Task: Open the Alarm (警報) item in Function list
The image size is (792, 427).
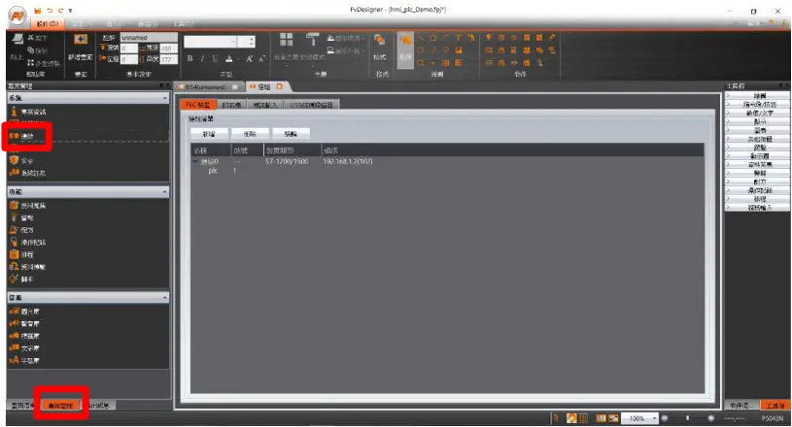Action: pyautogui.click(x=21, y=217)
